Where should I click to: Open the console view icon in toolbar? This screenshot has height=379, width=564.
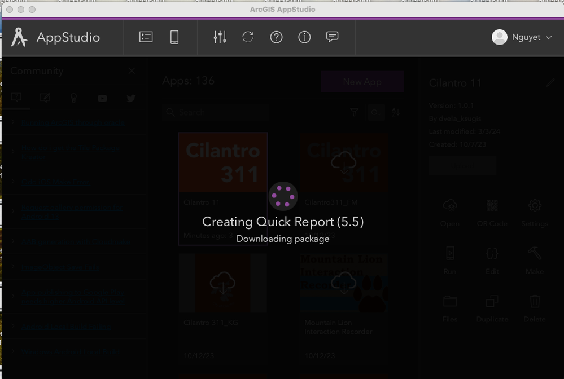point(146,37)
